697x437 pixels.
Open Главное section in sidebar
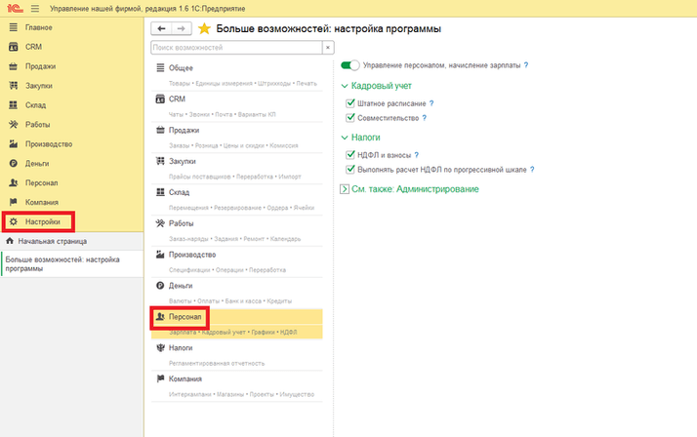pos(39,27)
